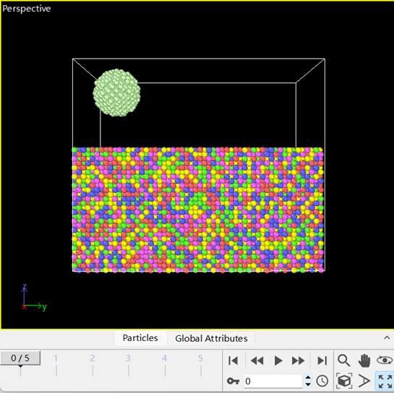Screen dimensions: 394x393
Task: Open animation settings clock icon
Action: [322, 381]
